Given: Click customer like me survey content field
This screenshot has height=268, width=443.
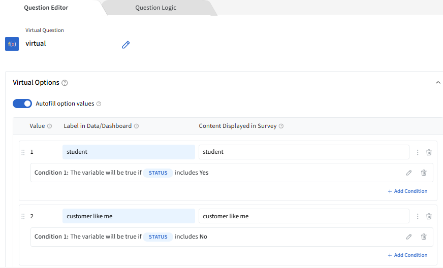Looking at the screenshot, I should (303, 216).
